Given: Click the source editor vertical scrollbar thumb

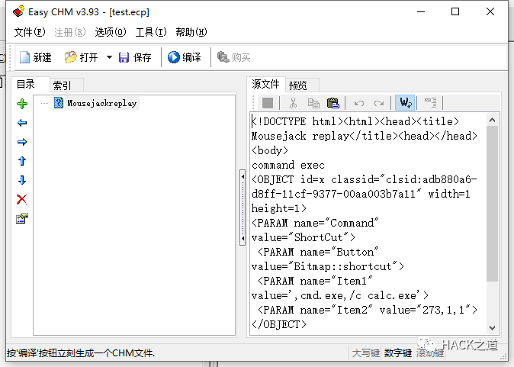Looking at the screenshot, I should pyautogui.click(x=492, y=204).
